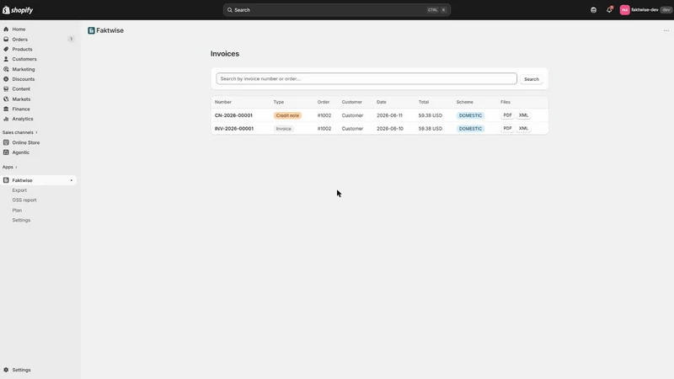Click the Content icon
Image resolution: width=674 pixels, height=379 pixels.
[x=6, y=89]
